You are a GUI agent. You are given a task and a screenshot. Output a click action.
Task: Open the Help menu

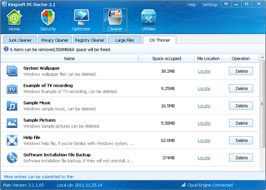click(x=192, y=4)
